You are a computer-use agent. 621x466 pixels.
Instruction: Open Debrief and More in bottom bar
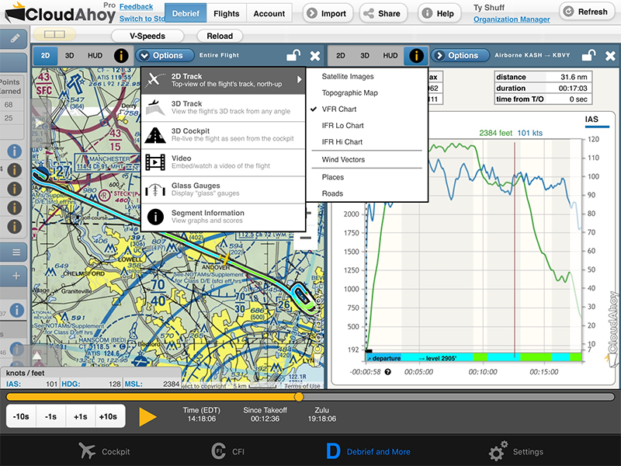pyautogui.click(x=368, y=451)
